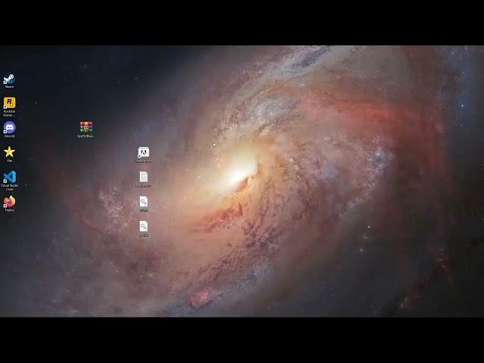Viewport: 484px width, 363px height.
Task: Select the yellow star File icon
Action: tap(9, 154)
